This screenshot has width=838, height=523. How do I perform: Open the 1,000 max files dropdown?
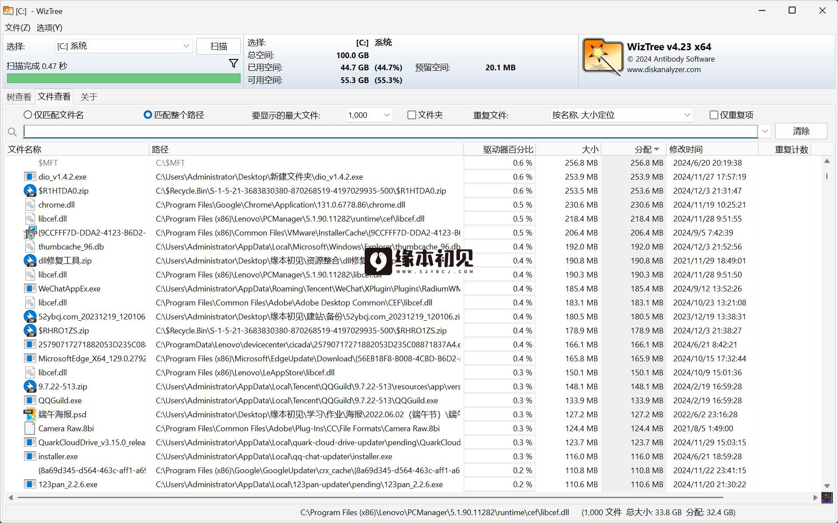[369, 115]
